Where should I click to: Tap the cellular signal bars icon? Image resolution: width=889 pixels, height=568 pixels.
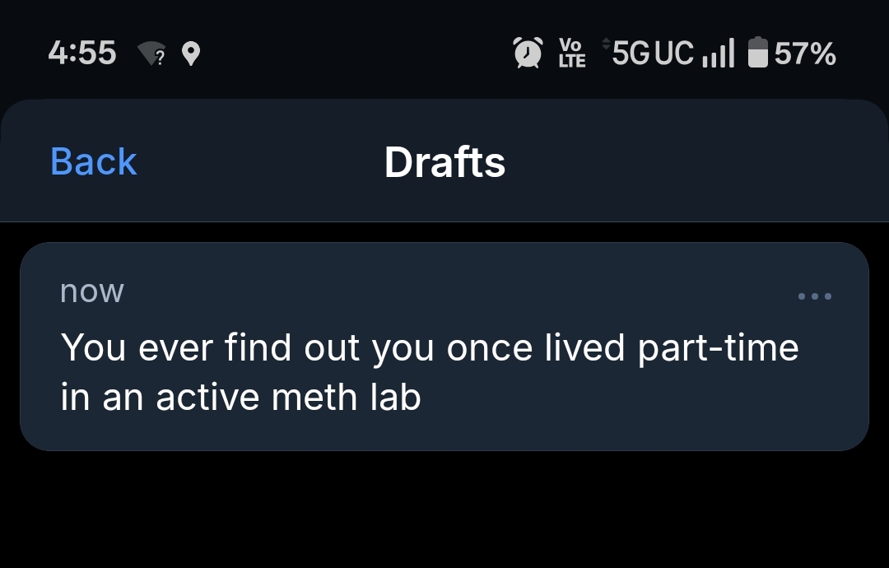click(718, 54)
